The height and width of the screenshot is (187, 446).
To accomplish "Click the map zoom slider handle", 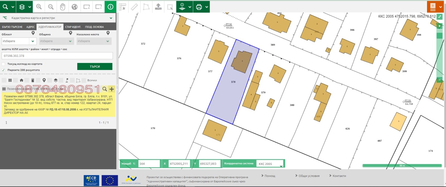I will tap(439, 36).
